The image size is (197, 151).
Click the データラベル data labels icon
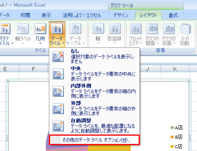(x=57, y=28)
